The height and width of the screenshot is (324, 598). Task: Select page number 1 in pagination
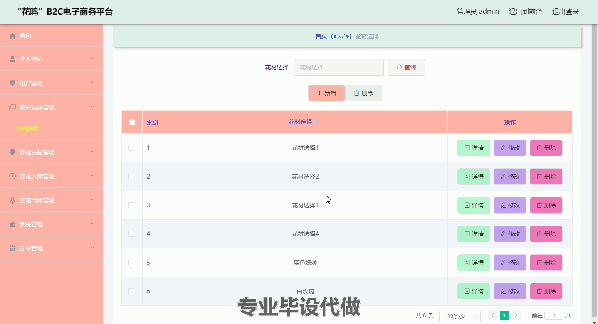[504, 315]
